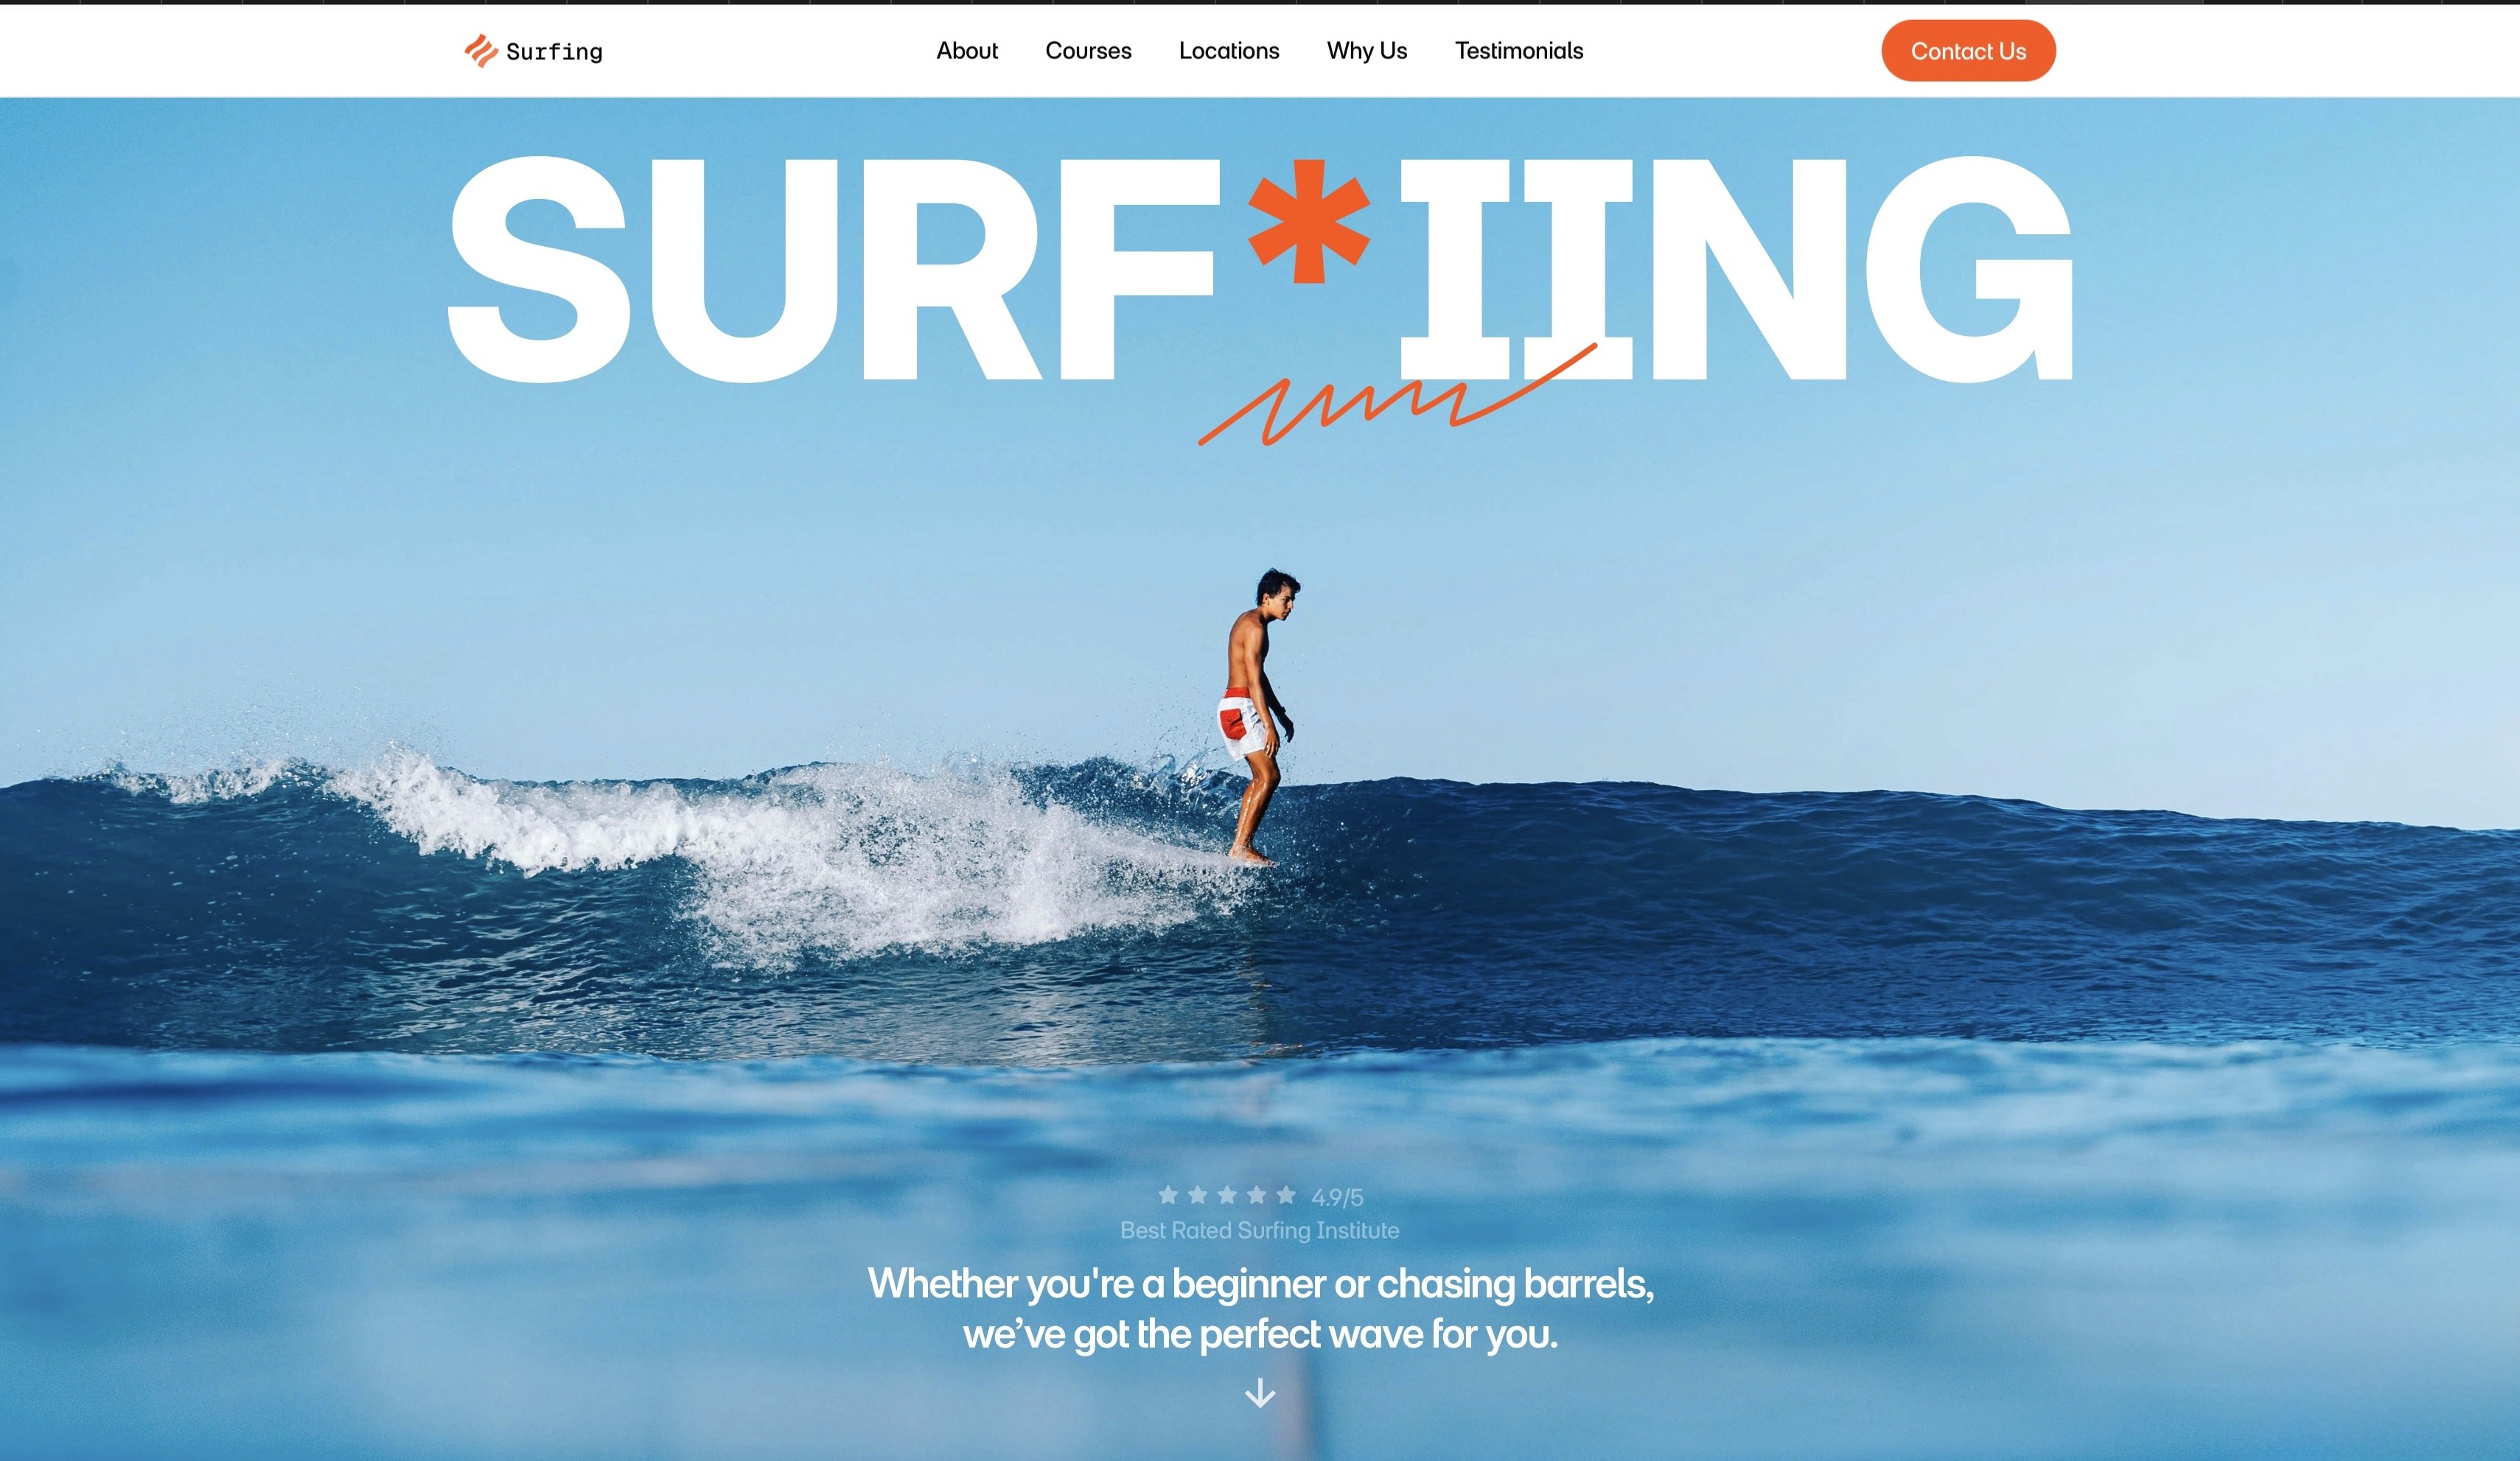Click the orange squiggle underline graphic
The height and width of the screenshot is (1461, 2520).
[x=1398, y=395]
